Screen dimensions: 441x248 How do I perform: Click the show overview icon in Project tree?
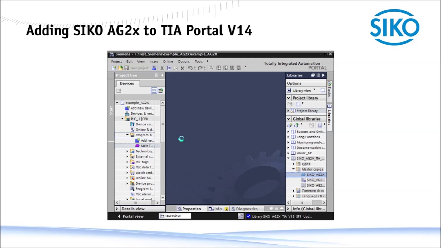point(154,90)
